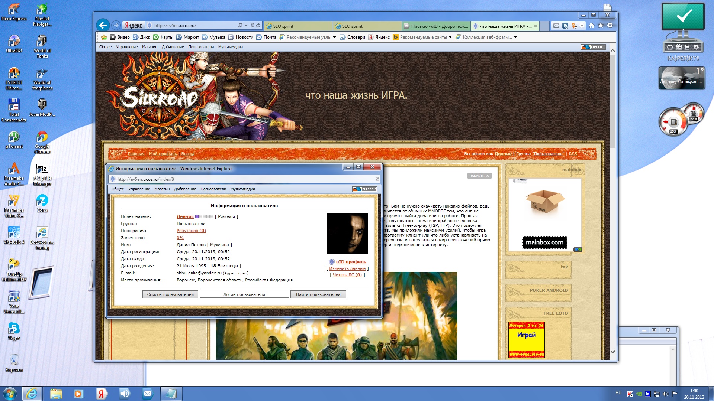This screenshot has height=401, width=714.
Task: Open the Пользователи menu in the popup window
Action: [213, 189]
